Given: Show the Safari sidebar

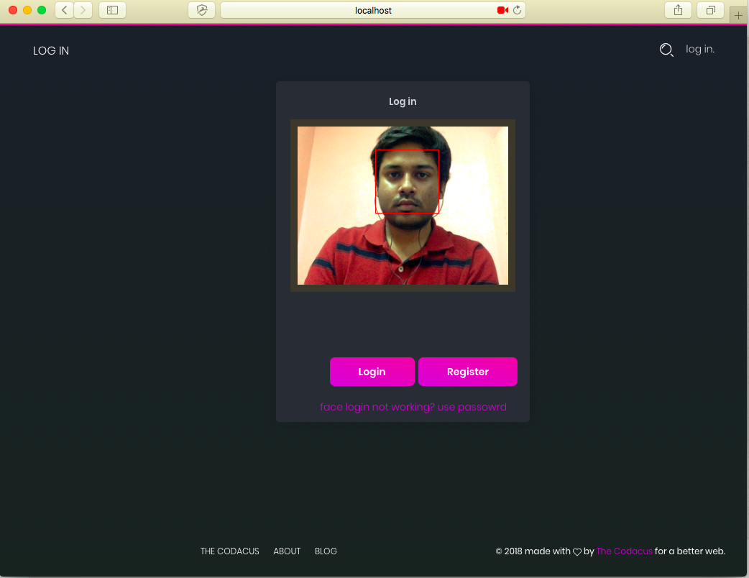Looking at the screenshot, I should pos(113,10).
